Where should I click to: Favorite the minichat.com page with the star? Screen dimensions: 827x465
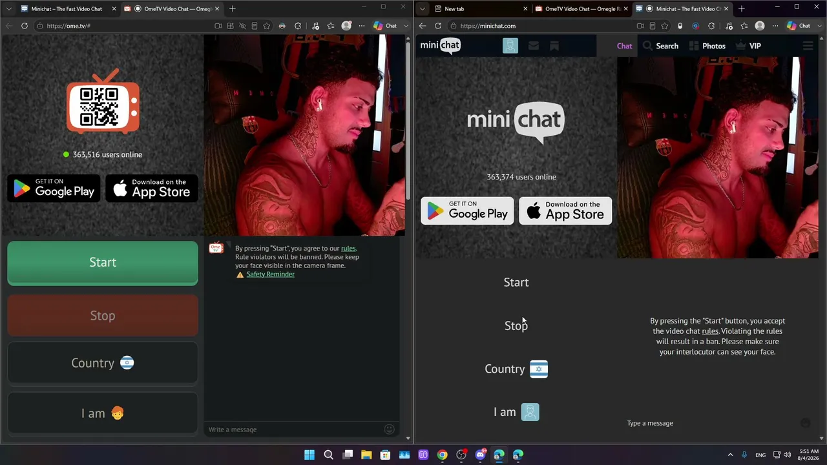click(665, 26)
